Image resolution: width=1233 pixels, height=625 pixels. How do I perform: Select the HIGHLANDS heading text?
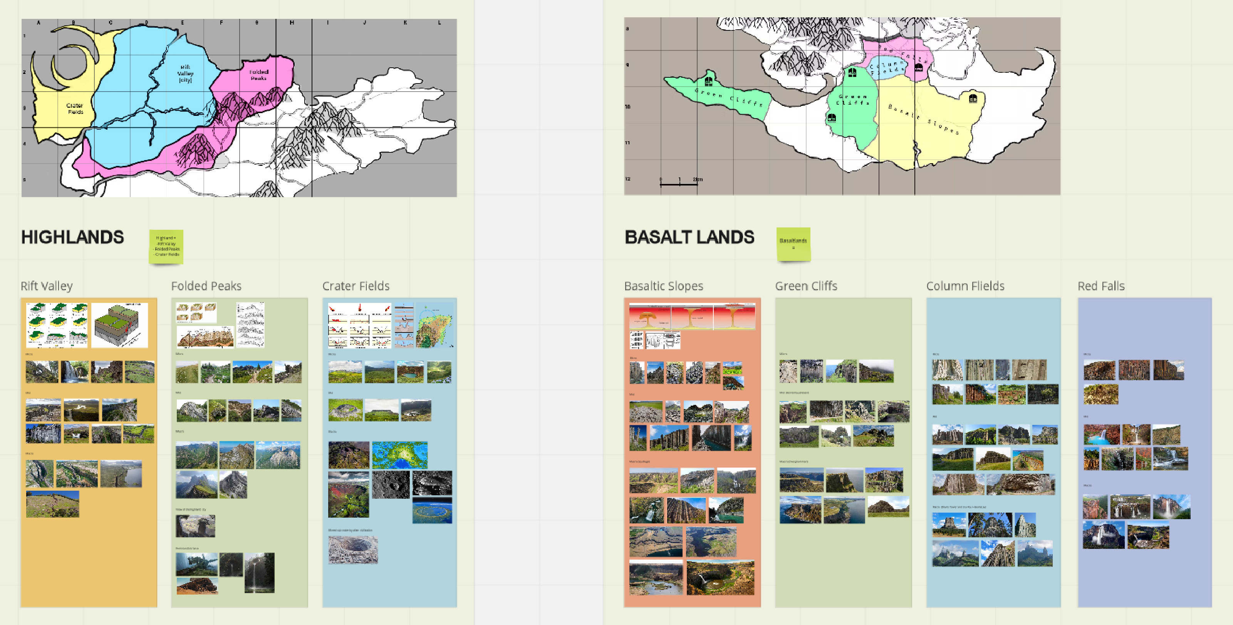(72, 237)
